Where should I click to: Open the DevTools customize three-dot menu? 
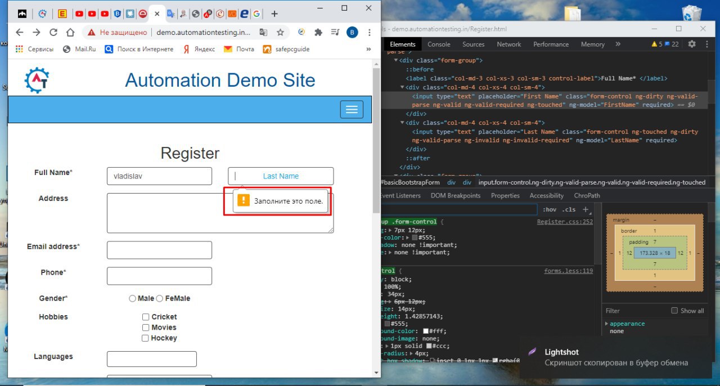pyautogui.click(x=706, y=44)
